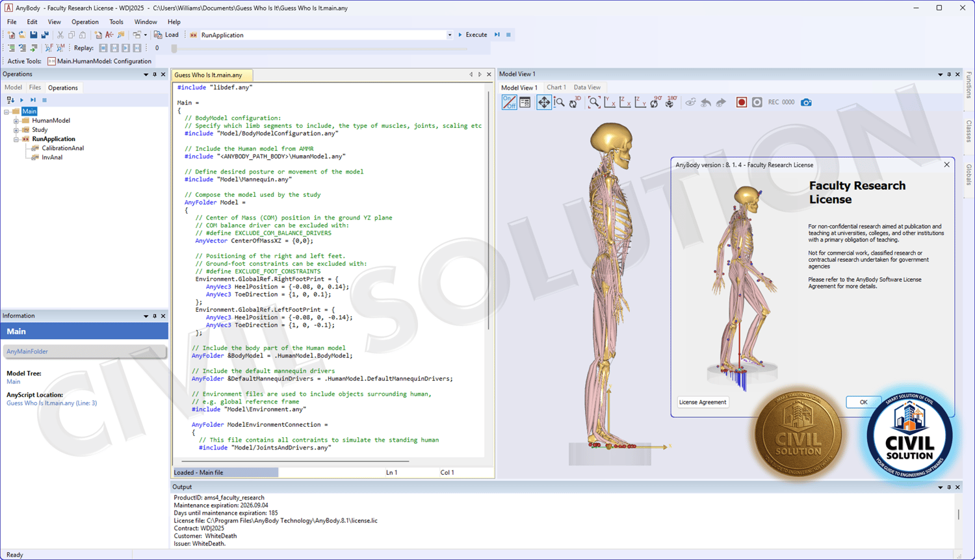Select the Zoom tool in Model View
Image resolution: width=975 pixels, height=560 pixels.
(x=559, y=102)
